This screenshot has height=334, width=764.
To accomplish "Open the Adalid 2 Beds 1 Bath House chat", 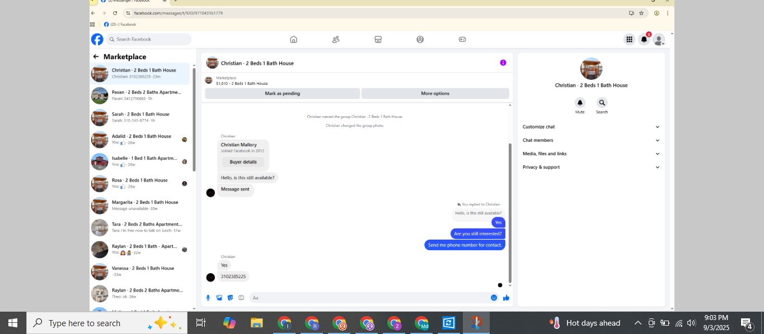I will 140,140.
